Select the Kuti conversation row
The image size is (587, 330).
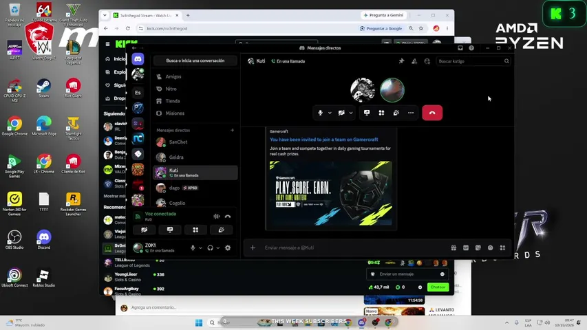coord(195,173)
